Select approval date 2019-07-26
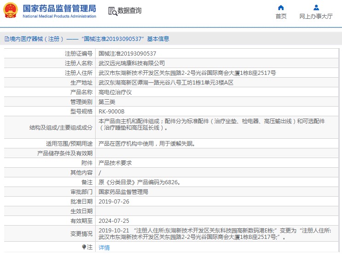 point(114,202)
